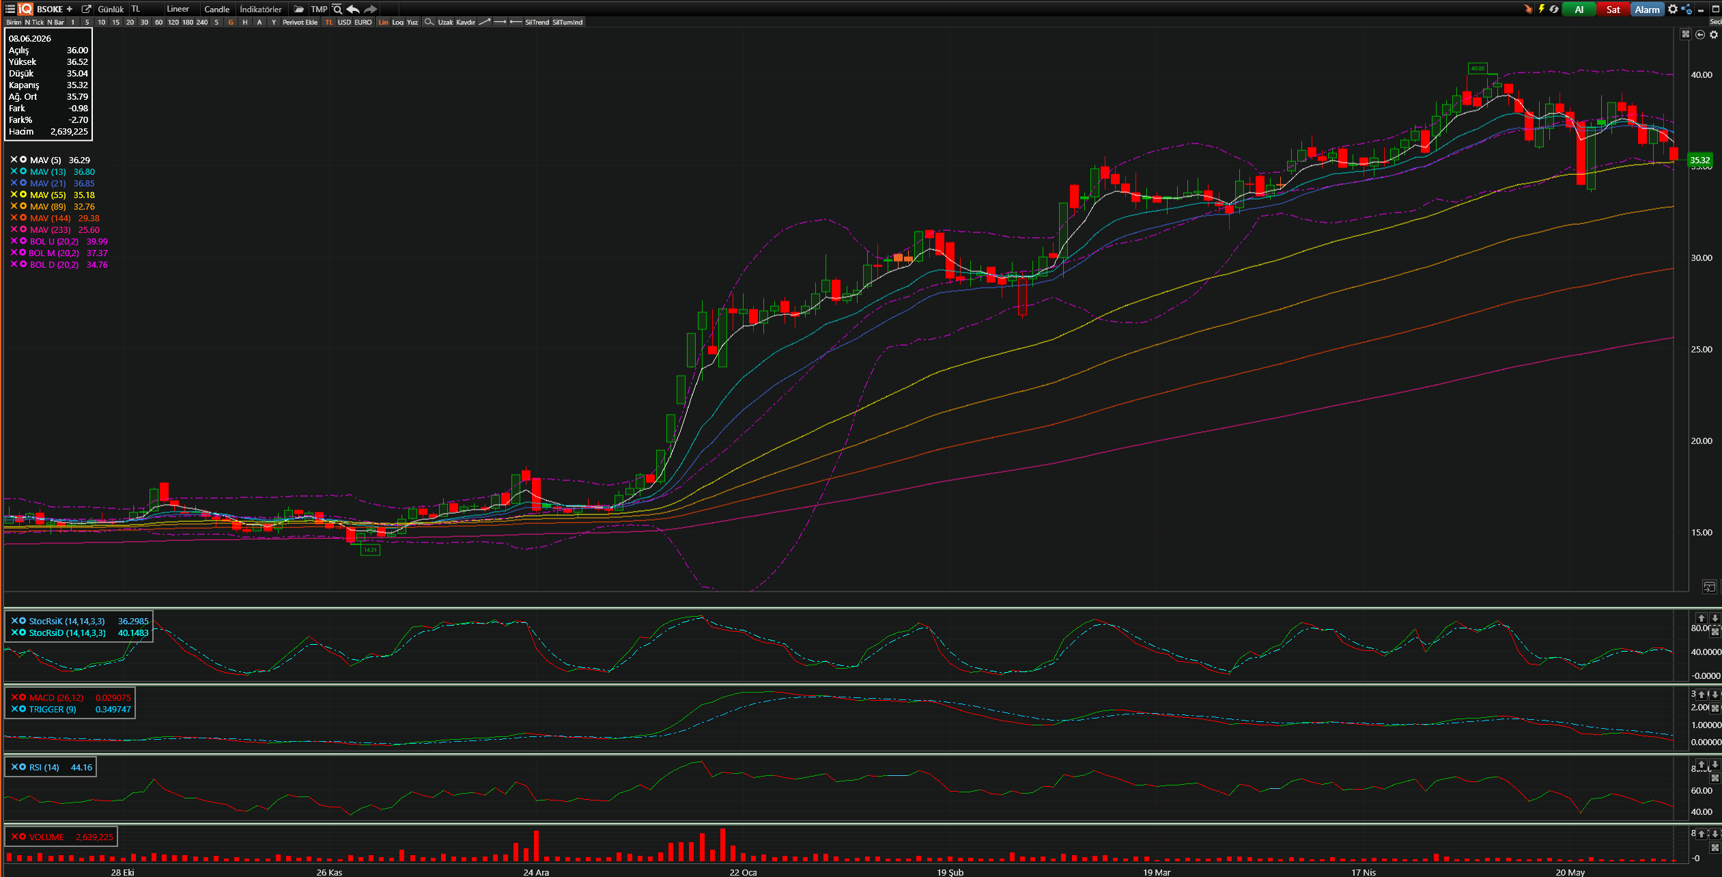The image size is (1722, 877).
Task: Redo with the forward arrow icon
Action: point(370,9)
